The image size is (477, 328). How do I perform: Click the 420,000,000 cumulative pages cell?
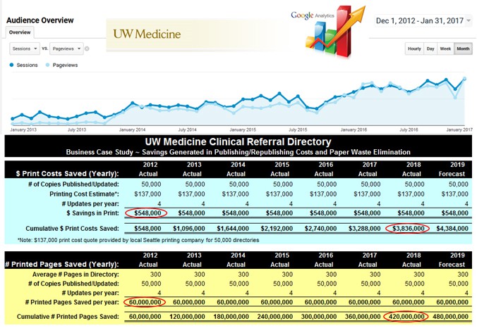click(x=406, y=317)
